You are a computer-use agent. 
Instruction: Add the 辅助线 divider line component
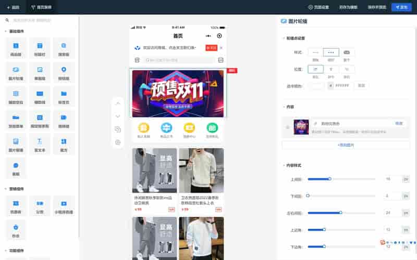point(40,97)
